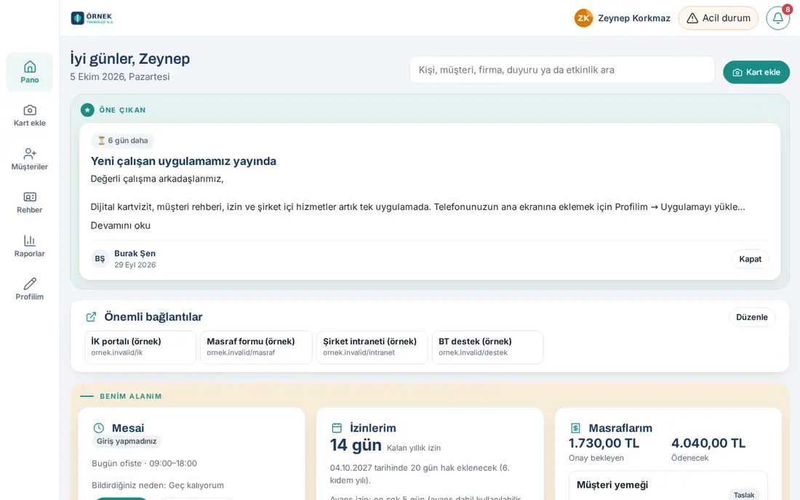Click the Acil durum warning button
Image resolution: width=800 pixels, height=500 pixels.
coord(718,18)
